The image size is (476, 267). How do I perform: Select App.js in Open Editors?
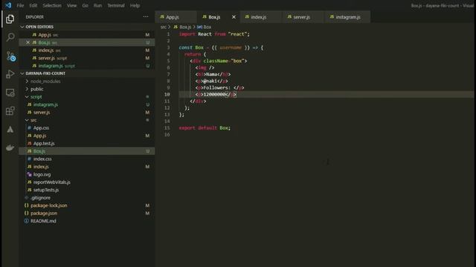point(87,35)
